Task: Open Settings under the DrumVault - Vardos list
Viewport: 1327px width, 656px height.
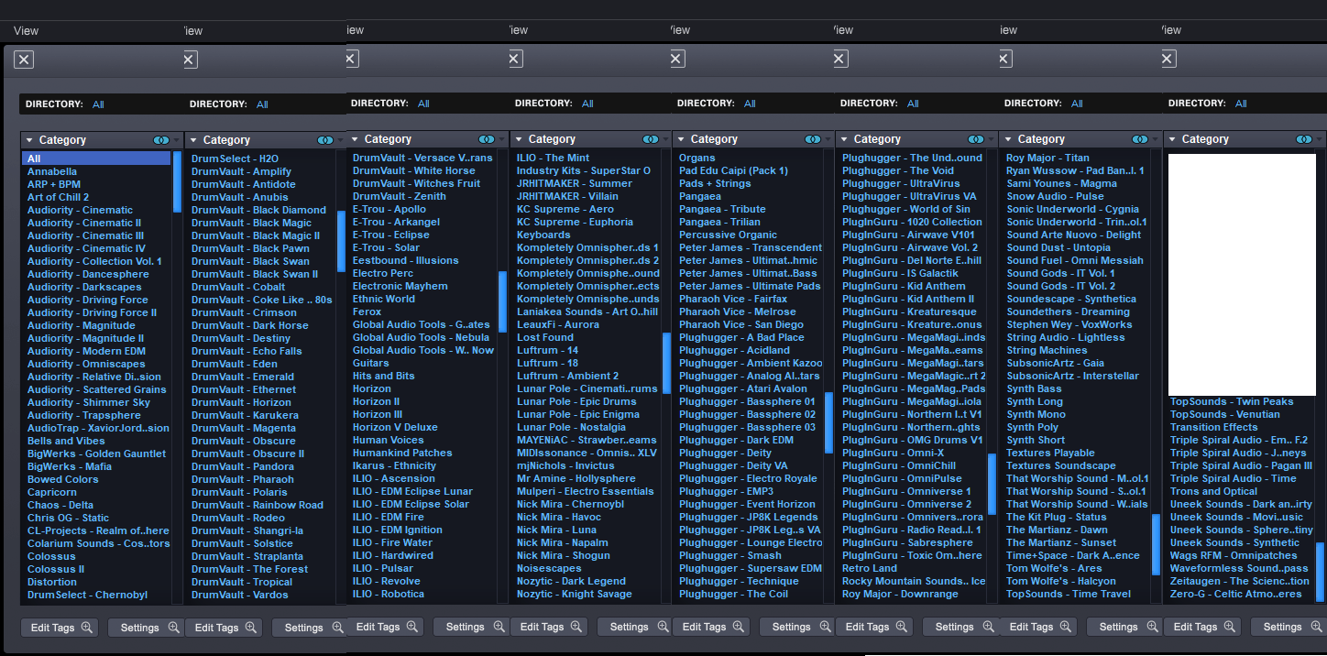Action: (x=311, y=628)
